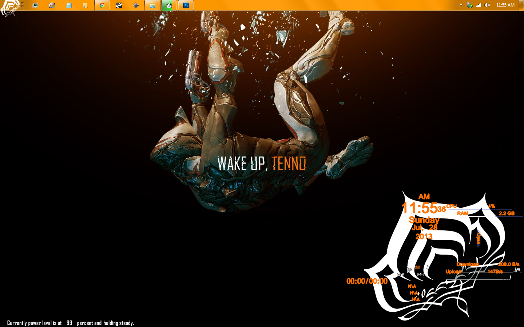This screenshot has height=327, width=524.
Task: Click the vertical Open button on widget
Action: coord(479,239)
